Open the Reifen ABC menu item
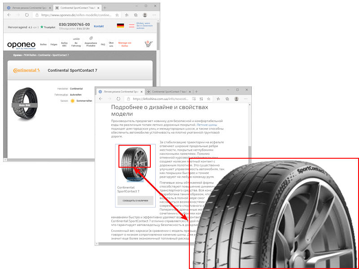 pos(64,44)
